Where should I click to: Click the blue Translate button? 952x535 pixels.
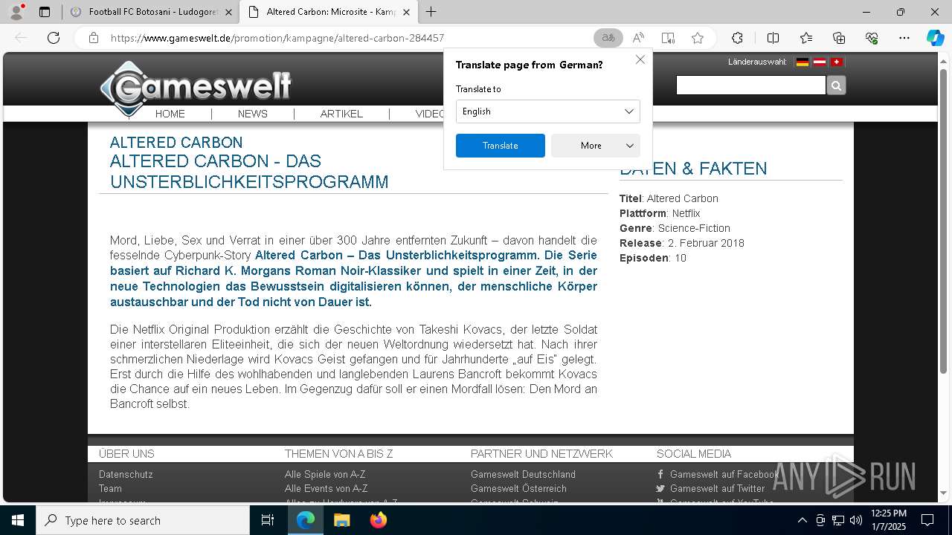(x=501, y=146)
